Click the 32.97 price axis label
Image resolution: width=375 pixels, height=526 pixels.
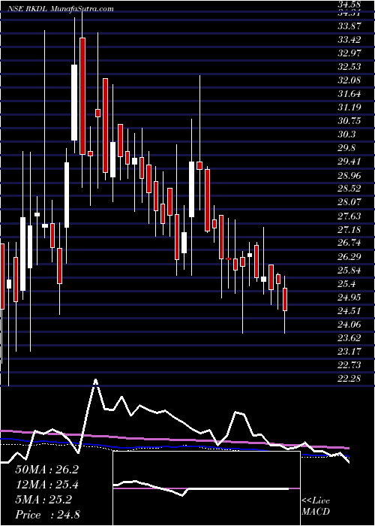pyautogui.click(x=349, y=53)
